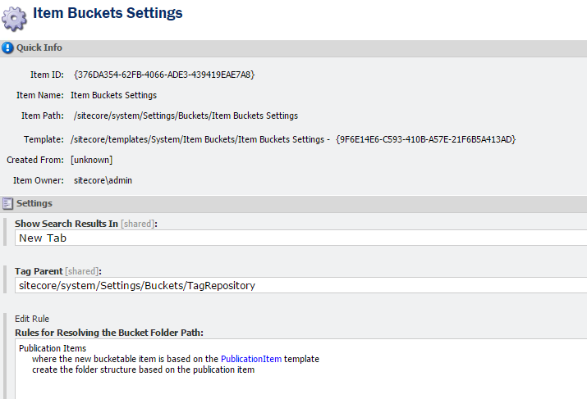
Task: Click the Item Buckets Settings page title
Action: pyautogui.click(x=108, y=13)
